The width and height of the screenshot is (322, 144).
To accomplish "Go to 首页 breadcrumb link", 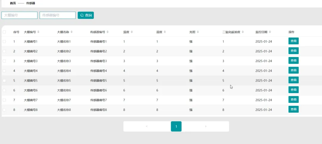I will (13, 3).
